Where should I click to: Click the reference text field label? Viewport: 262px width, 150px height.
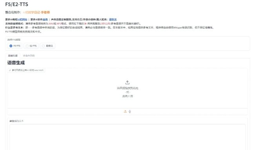(x=16, y=121)
